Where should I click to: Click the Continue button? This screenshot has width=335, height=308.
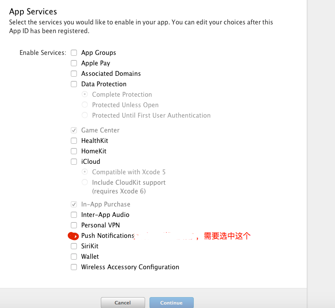pos(172,303)
